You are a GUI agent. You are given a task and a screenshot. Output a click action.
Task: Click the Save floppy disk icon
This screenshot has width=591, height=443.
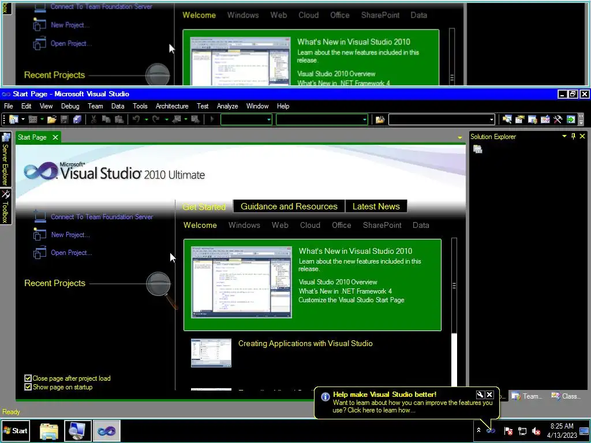65,119
